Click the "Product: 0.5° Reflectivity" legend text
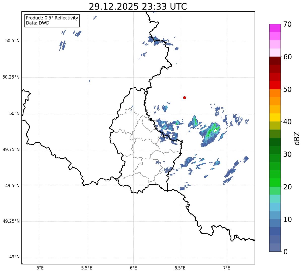Screen dimensions: 303x273 (52, 18)
